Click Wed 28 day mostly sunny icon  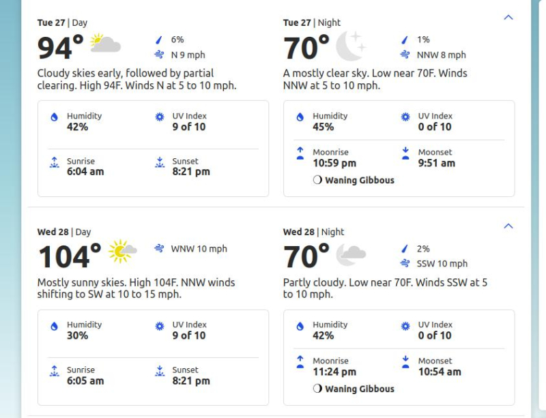tap(122, 252)
